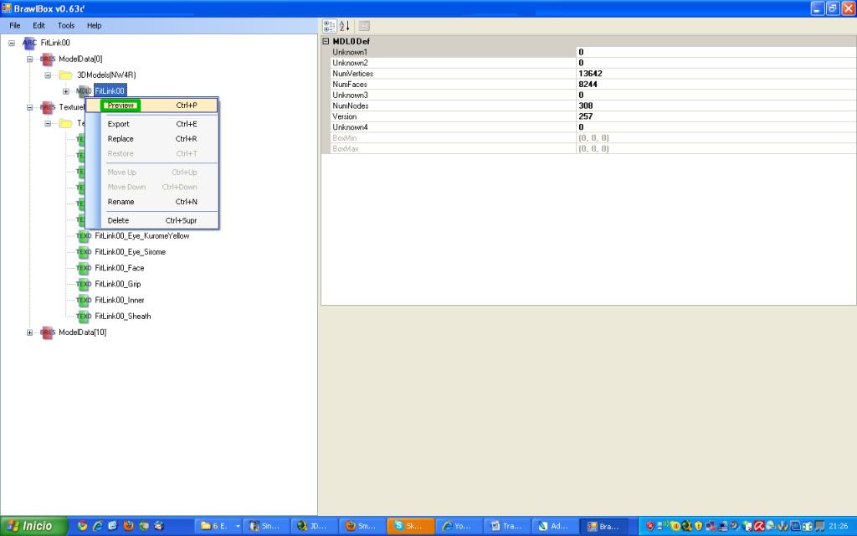
Task: Click the NumVertices value field
Action: (x=711, y=74)
